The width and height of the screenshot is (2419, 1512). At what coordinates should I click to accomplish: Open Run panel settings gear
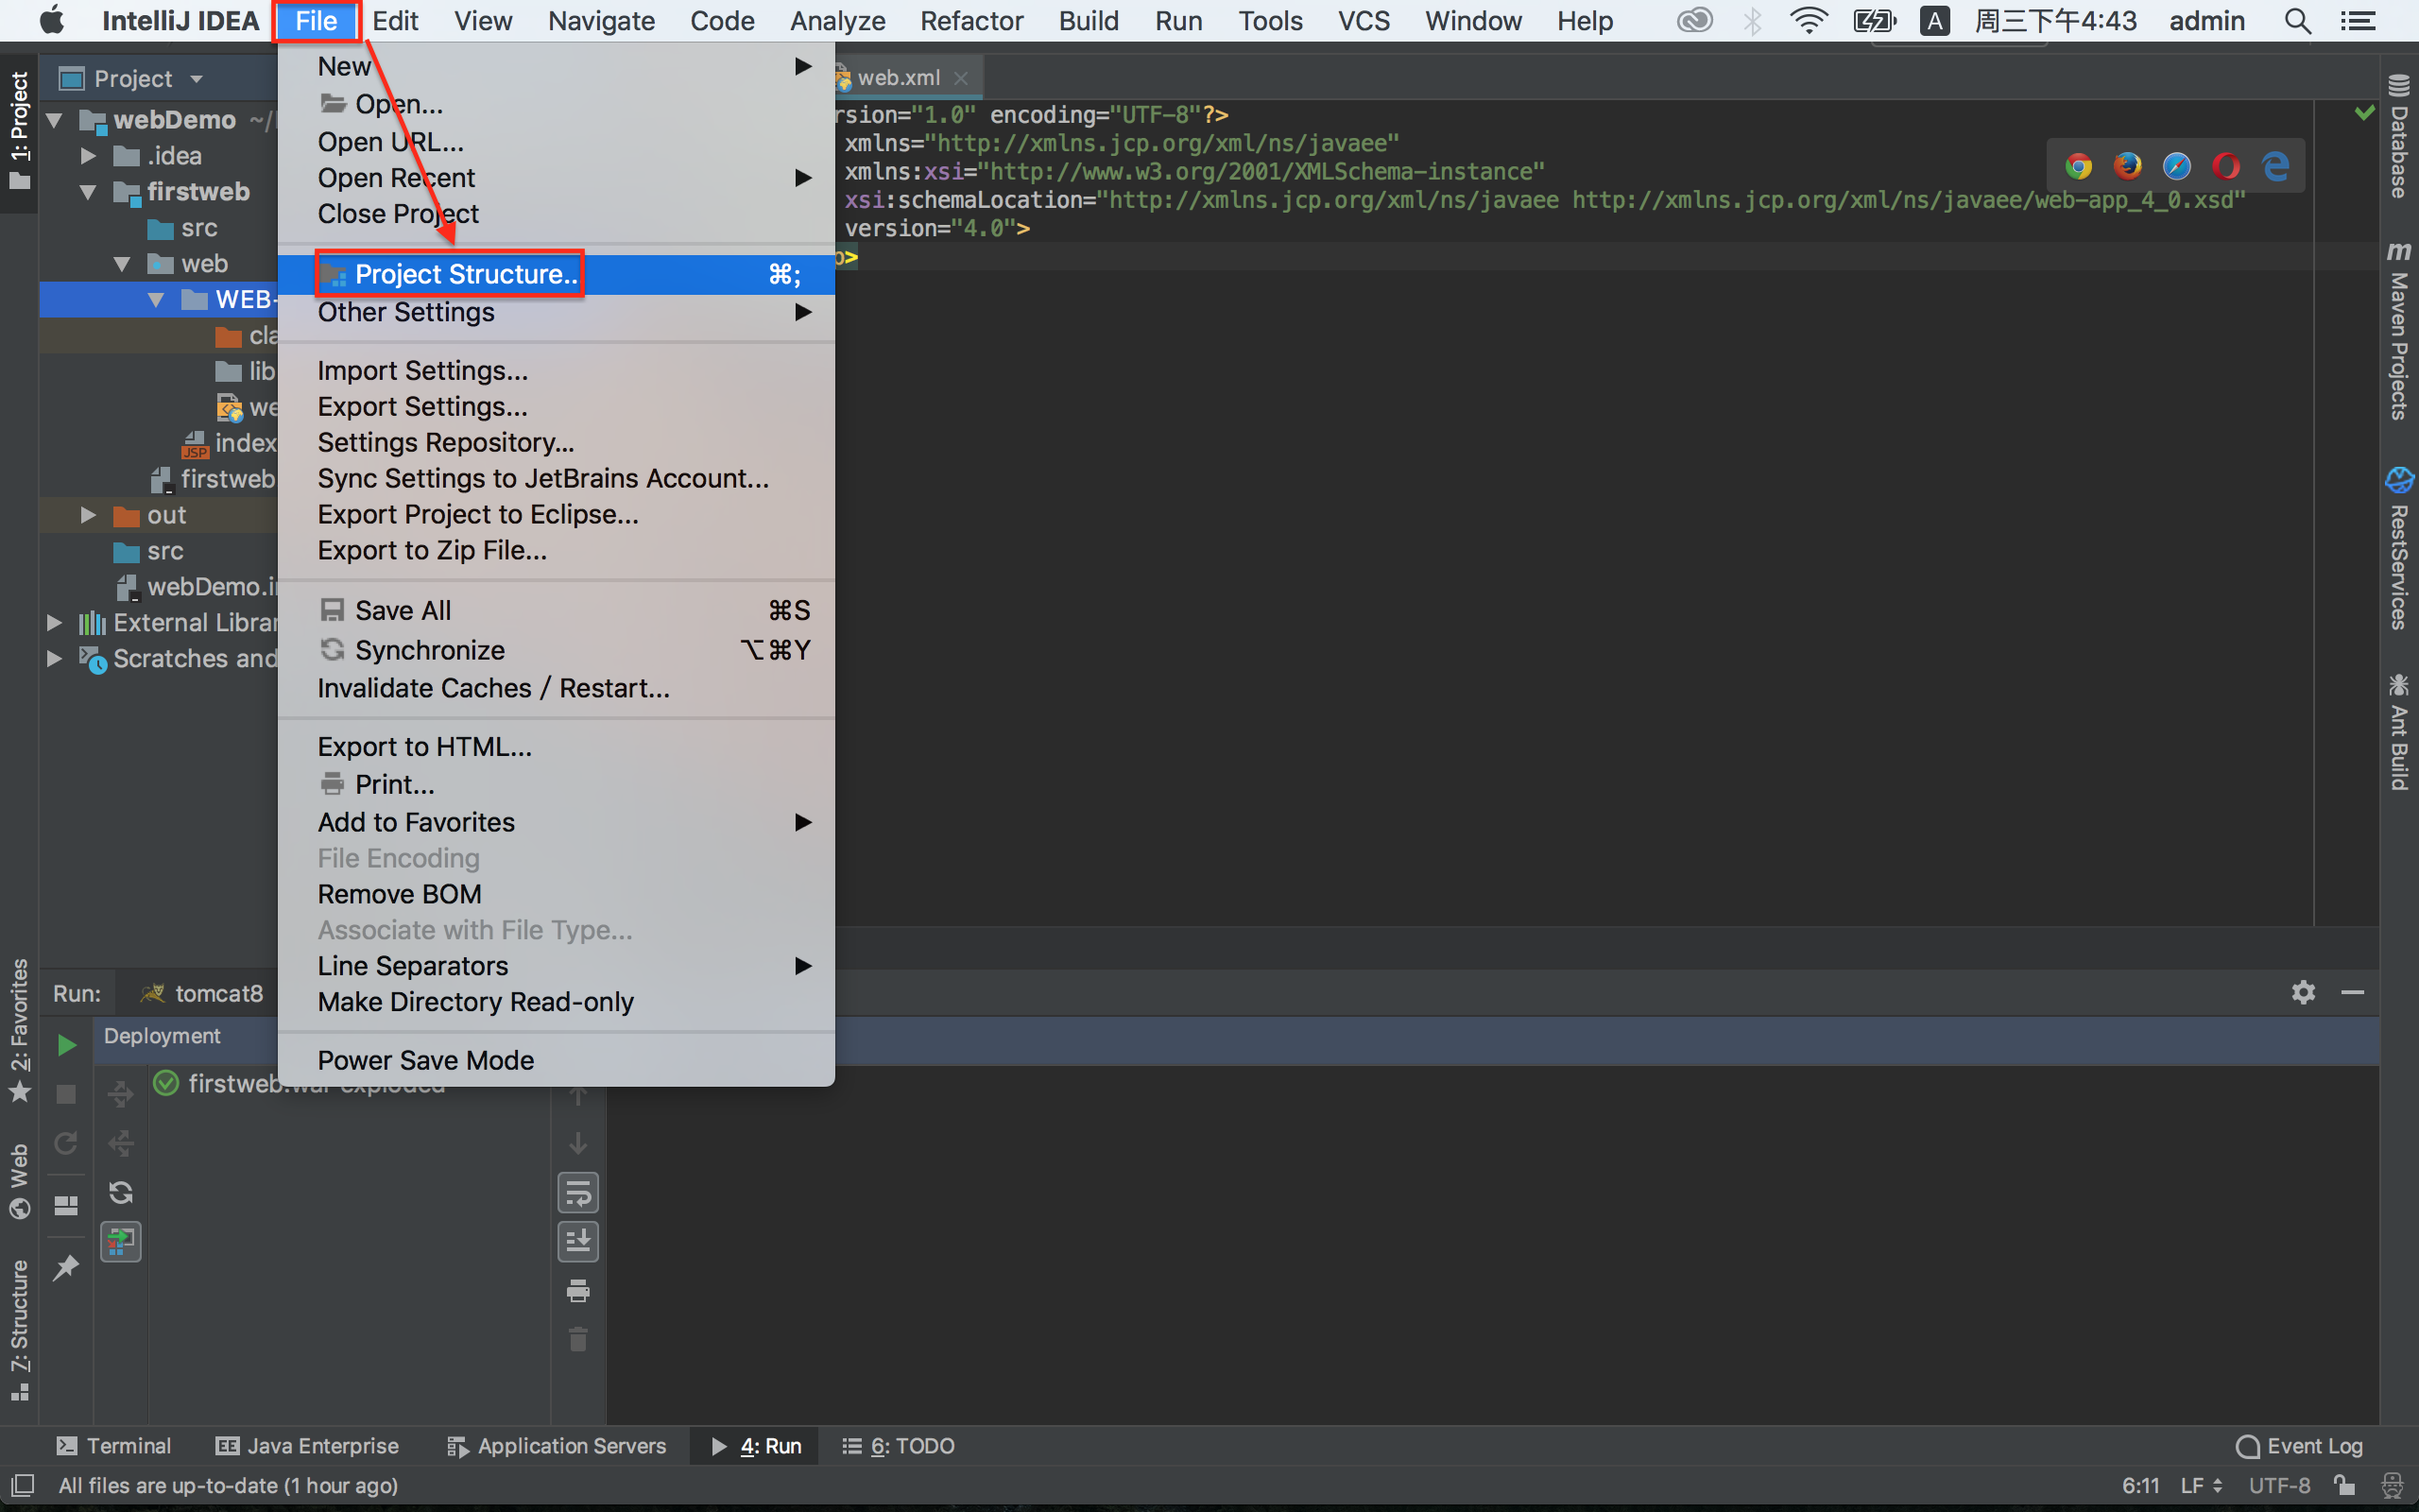[x=2303, y=992]
